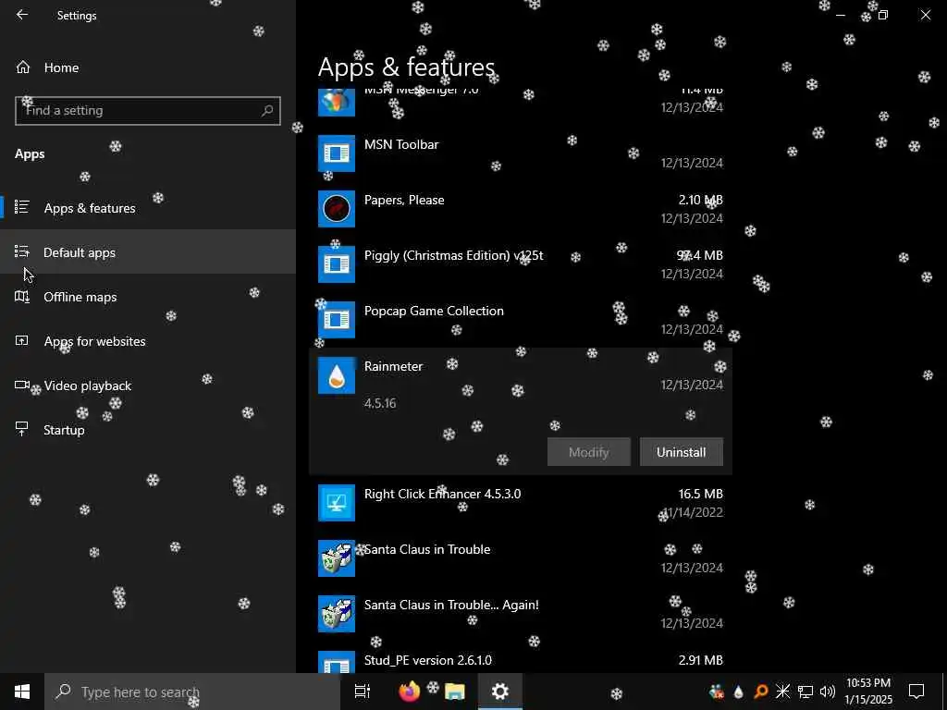
Task: Select Santa Claus in Trouble... Again! entry
Action: click(521, 614)
